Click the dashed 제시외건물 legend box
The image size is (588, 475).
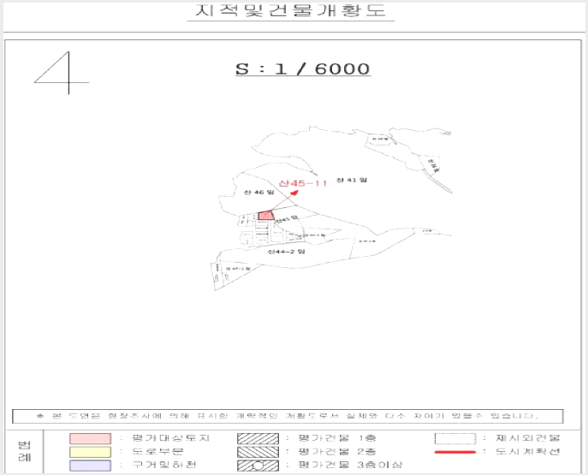point(455,438)
